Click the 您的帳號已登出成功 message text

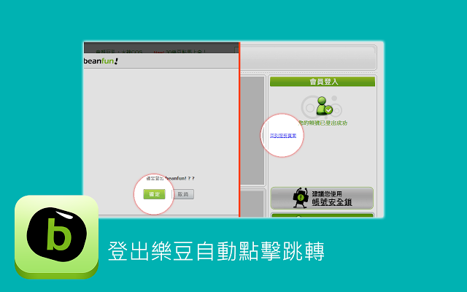click(x=323, y=123)
